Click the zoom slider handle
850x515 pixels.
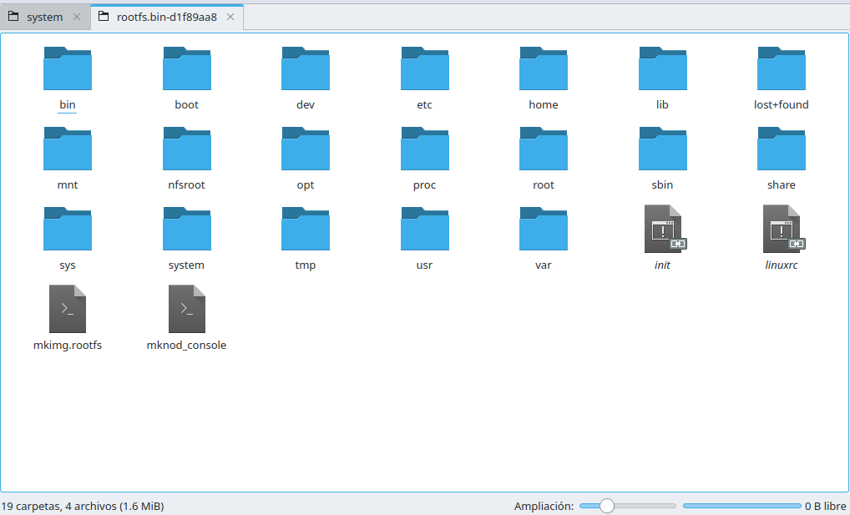tap(607, 506)
